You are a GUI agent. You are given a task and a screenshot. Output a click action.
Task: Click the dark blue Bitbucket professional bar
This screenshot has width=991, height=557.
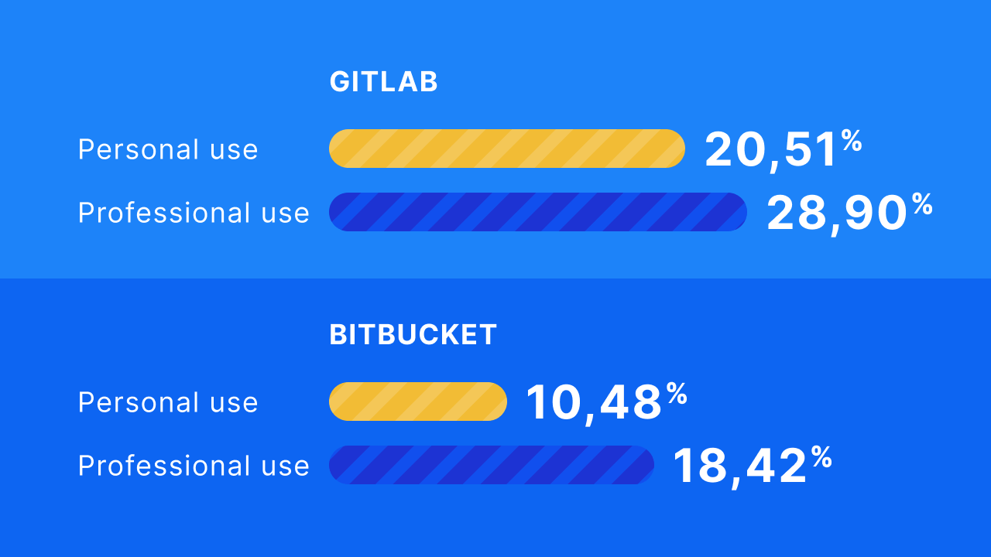tap(491, 465)
